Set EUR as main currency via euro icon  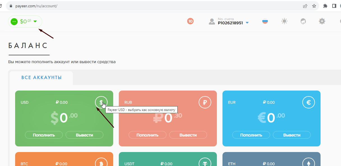(308, 102)
